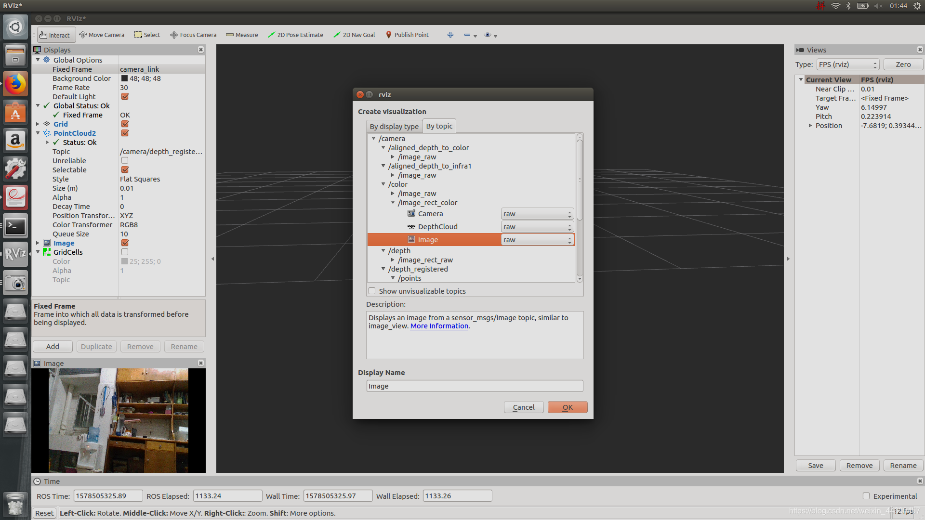The height and width of the screenshot is (520, 925).
Task: Open Firefox from the Ubuntu dock
Action: coord(15,84)
